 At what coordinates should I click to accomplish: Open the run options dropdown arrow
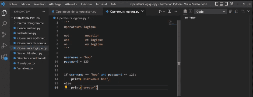click(164, 12)
